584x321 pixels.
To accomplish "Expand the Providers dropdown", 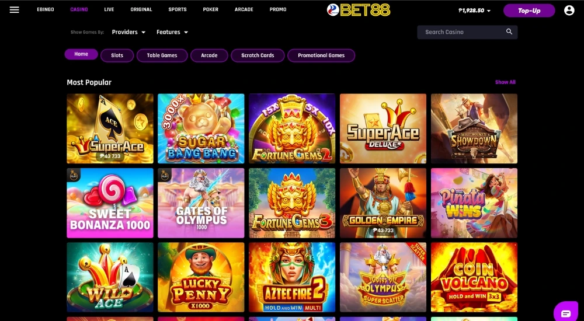I will click(x=128, y=32).
